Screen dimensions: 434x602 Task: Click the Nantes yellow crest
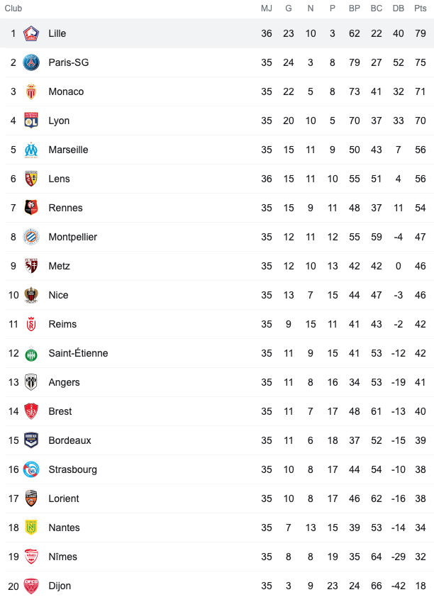[x=31, y=528]
